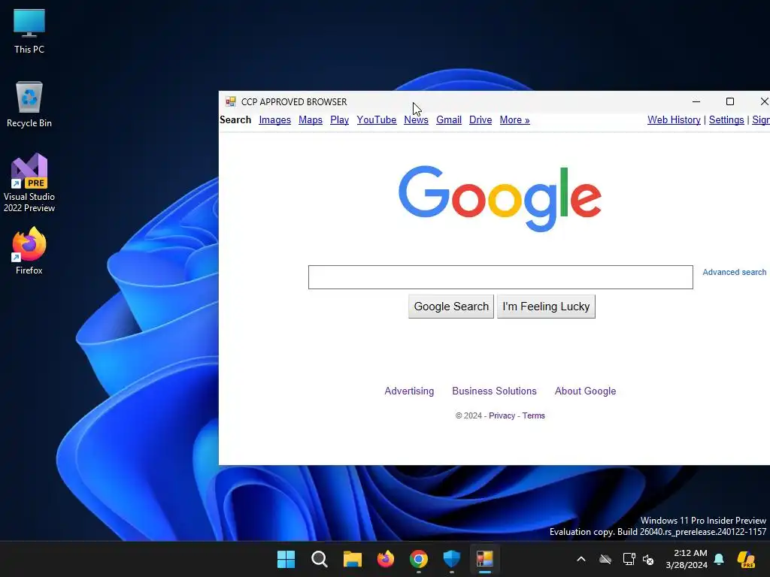Click the Google logo
The width and height of the screenshot is (770, 577).
[500, 198]
